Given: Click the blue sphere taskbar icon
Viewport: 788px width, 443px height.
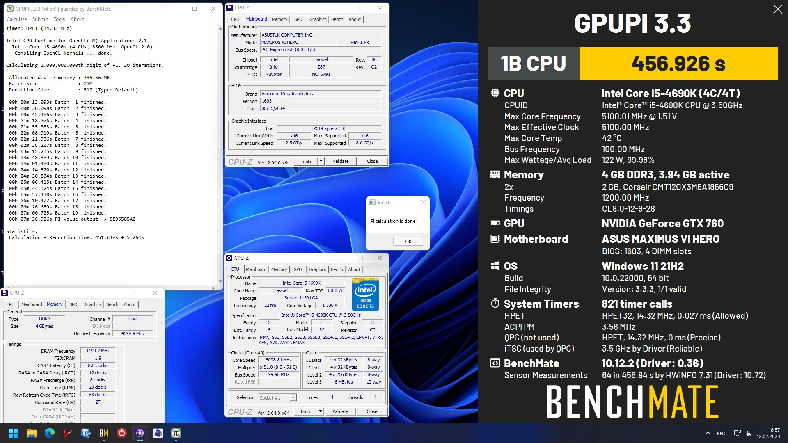Looking at the screenshot, I should (x=158, y=433).
